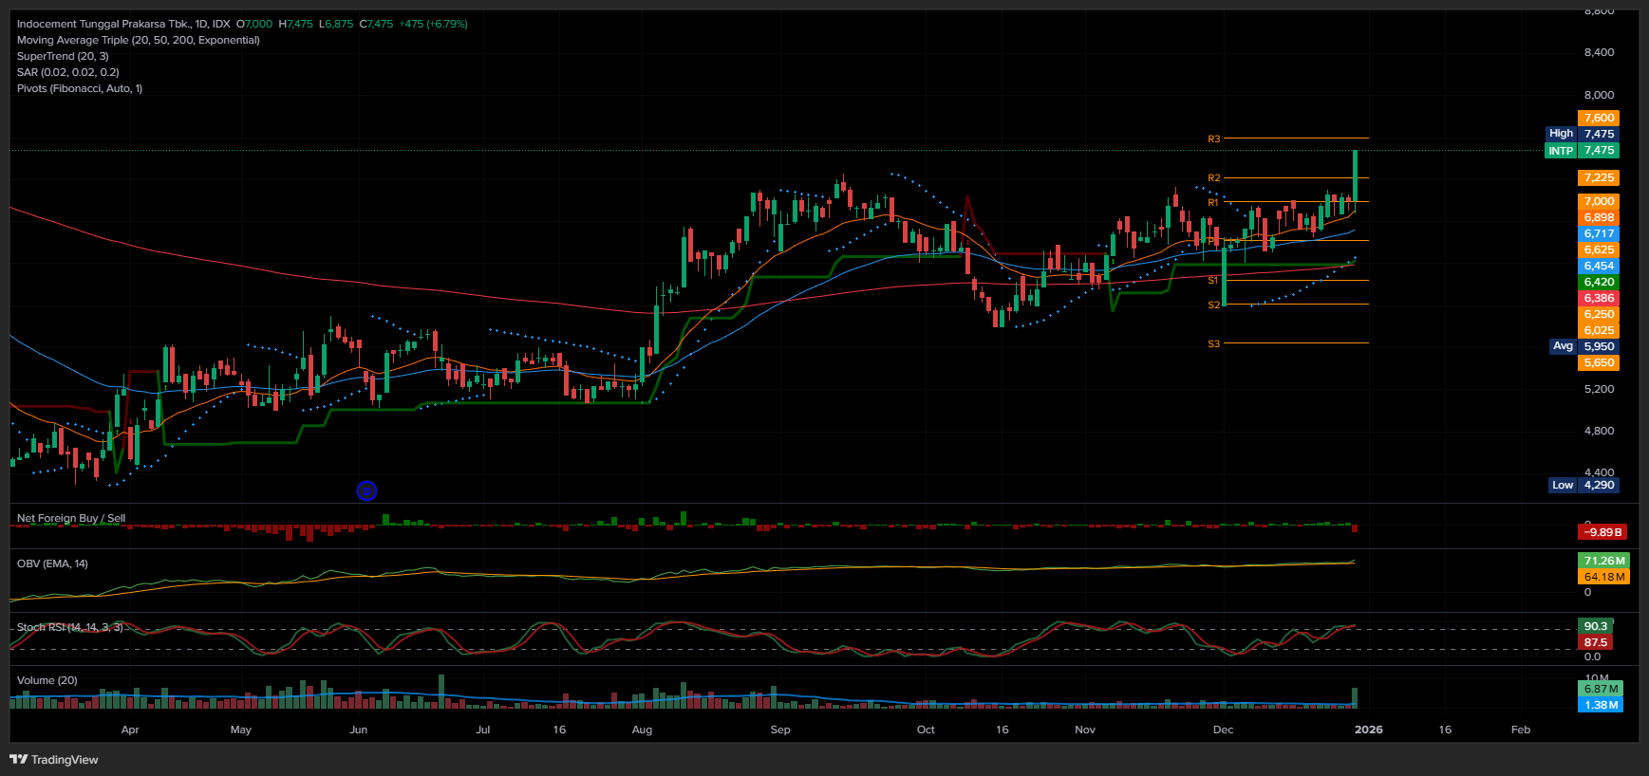Click the green INTP price tag
This screenshot has width=1649, height=776.
[x=1581, y=151]
